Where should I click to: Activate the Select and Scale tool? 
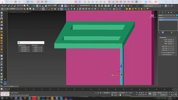(43, 6)
